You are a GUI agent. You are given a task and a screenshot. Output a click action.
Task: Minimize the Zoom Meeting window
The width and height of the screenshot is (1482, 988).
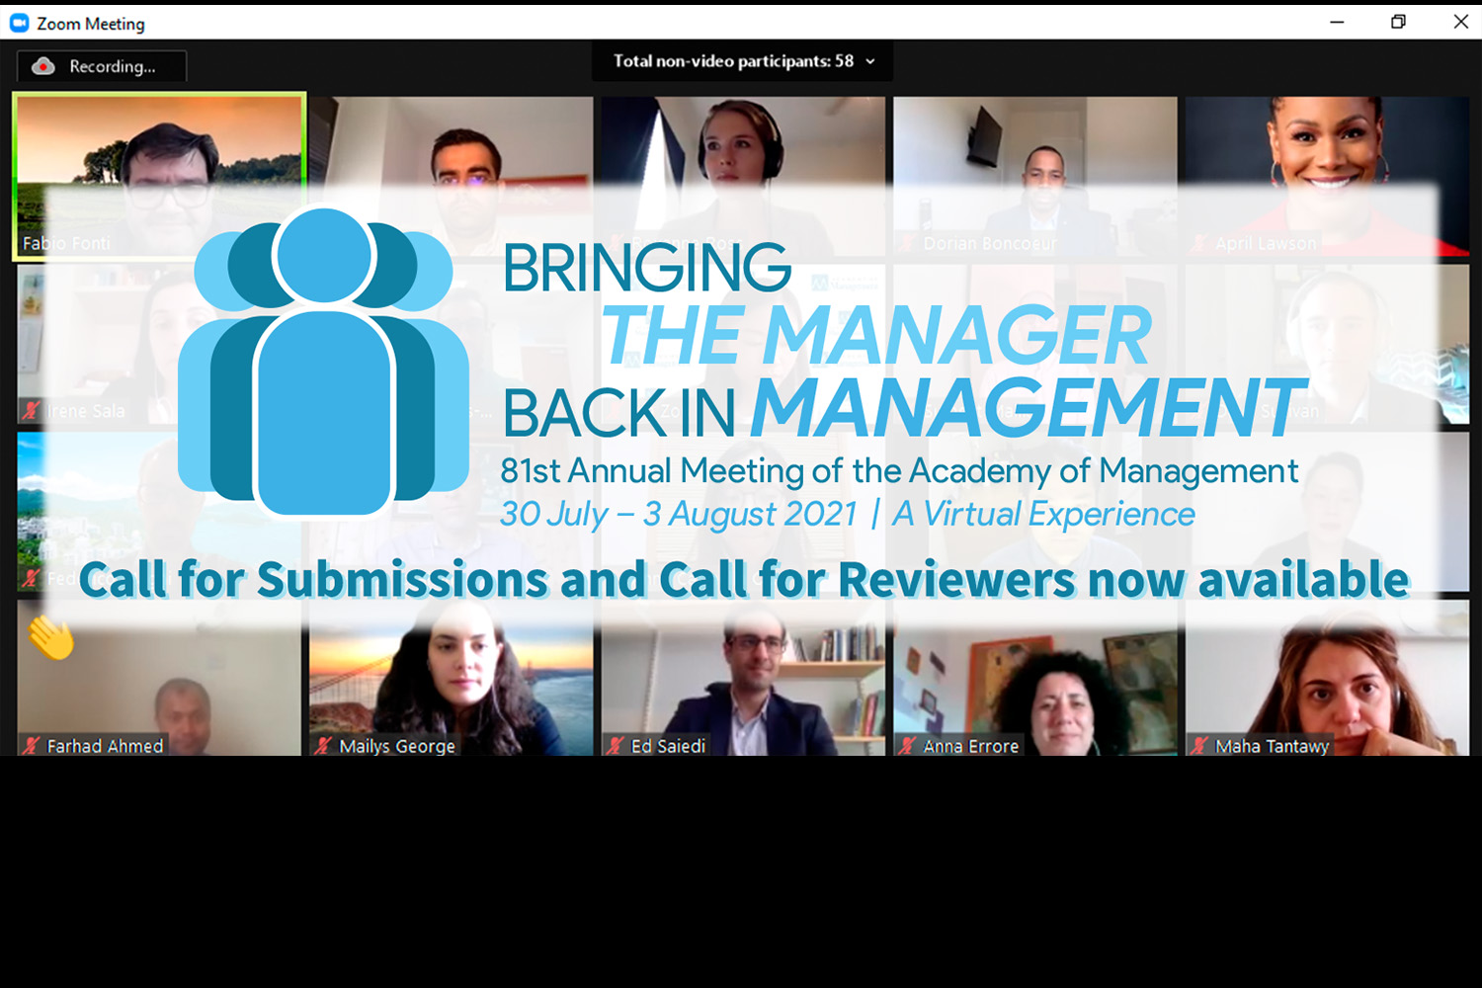1337,22
